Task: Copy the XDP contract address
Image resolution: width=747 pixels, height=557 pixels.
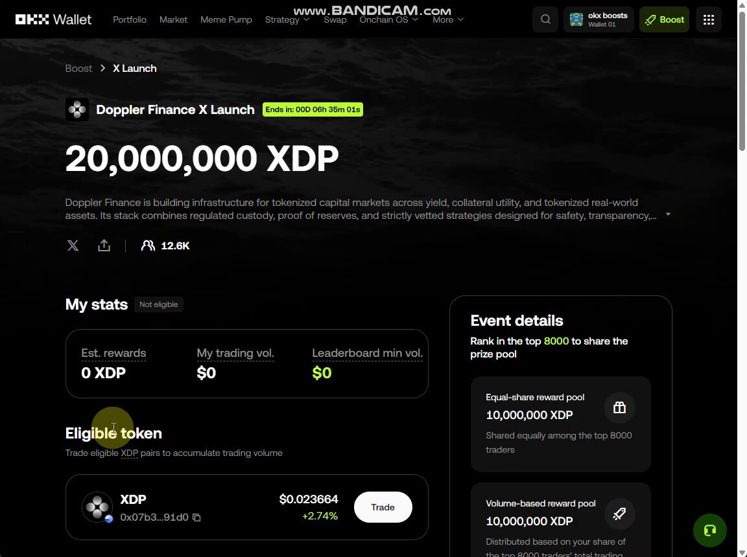Action: pos(196,517)
